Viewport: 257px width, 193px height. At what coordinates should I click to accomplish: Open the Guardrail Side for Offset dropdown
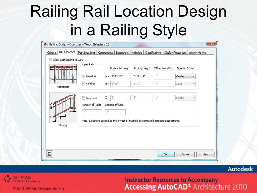coord(186,76)
